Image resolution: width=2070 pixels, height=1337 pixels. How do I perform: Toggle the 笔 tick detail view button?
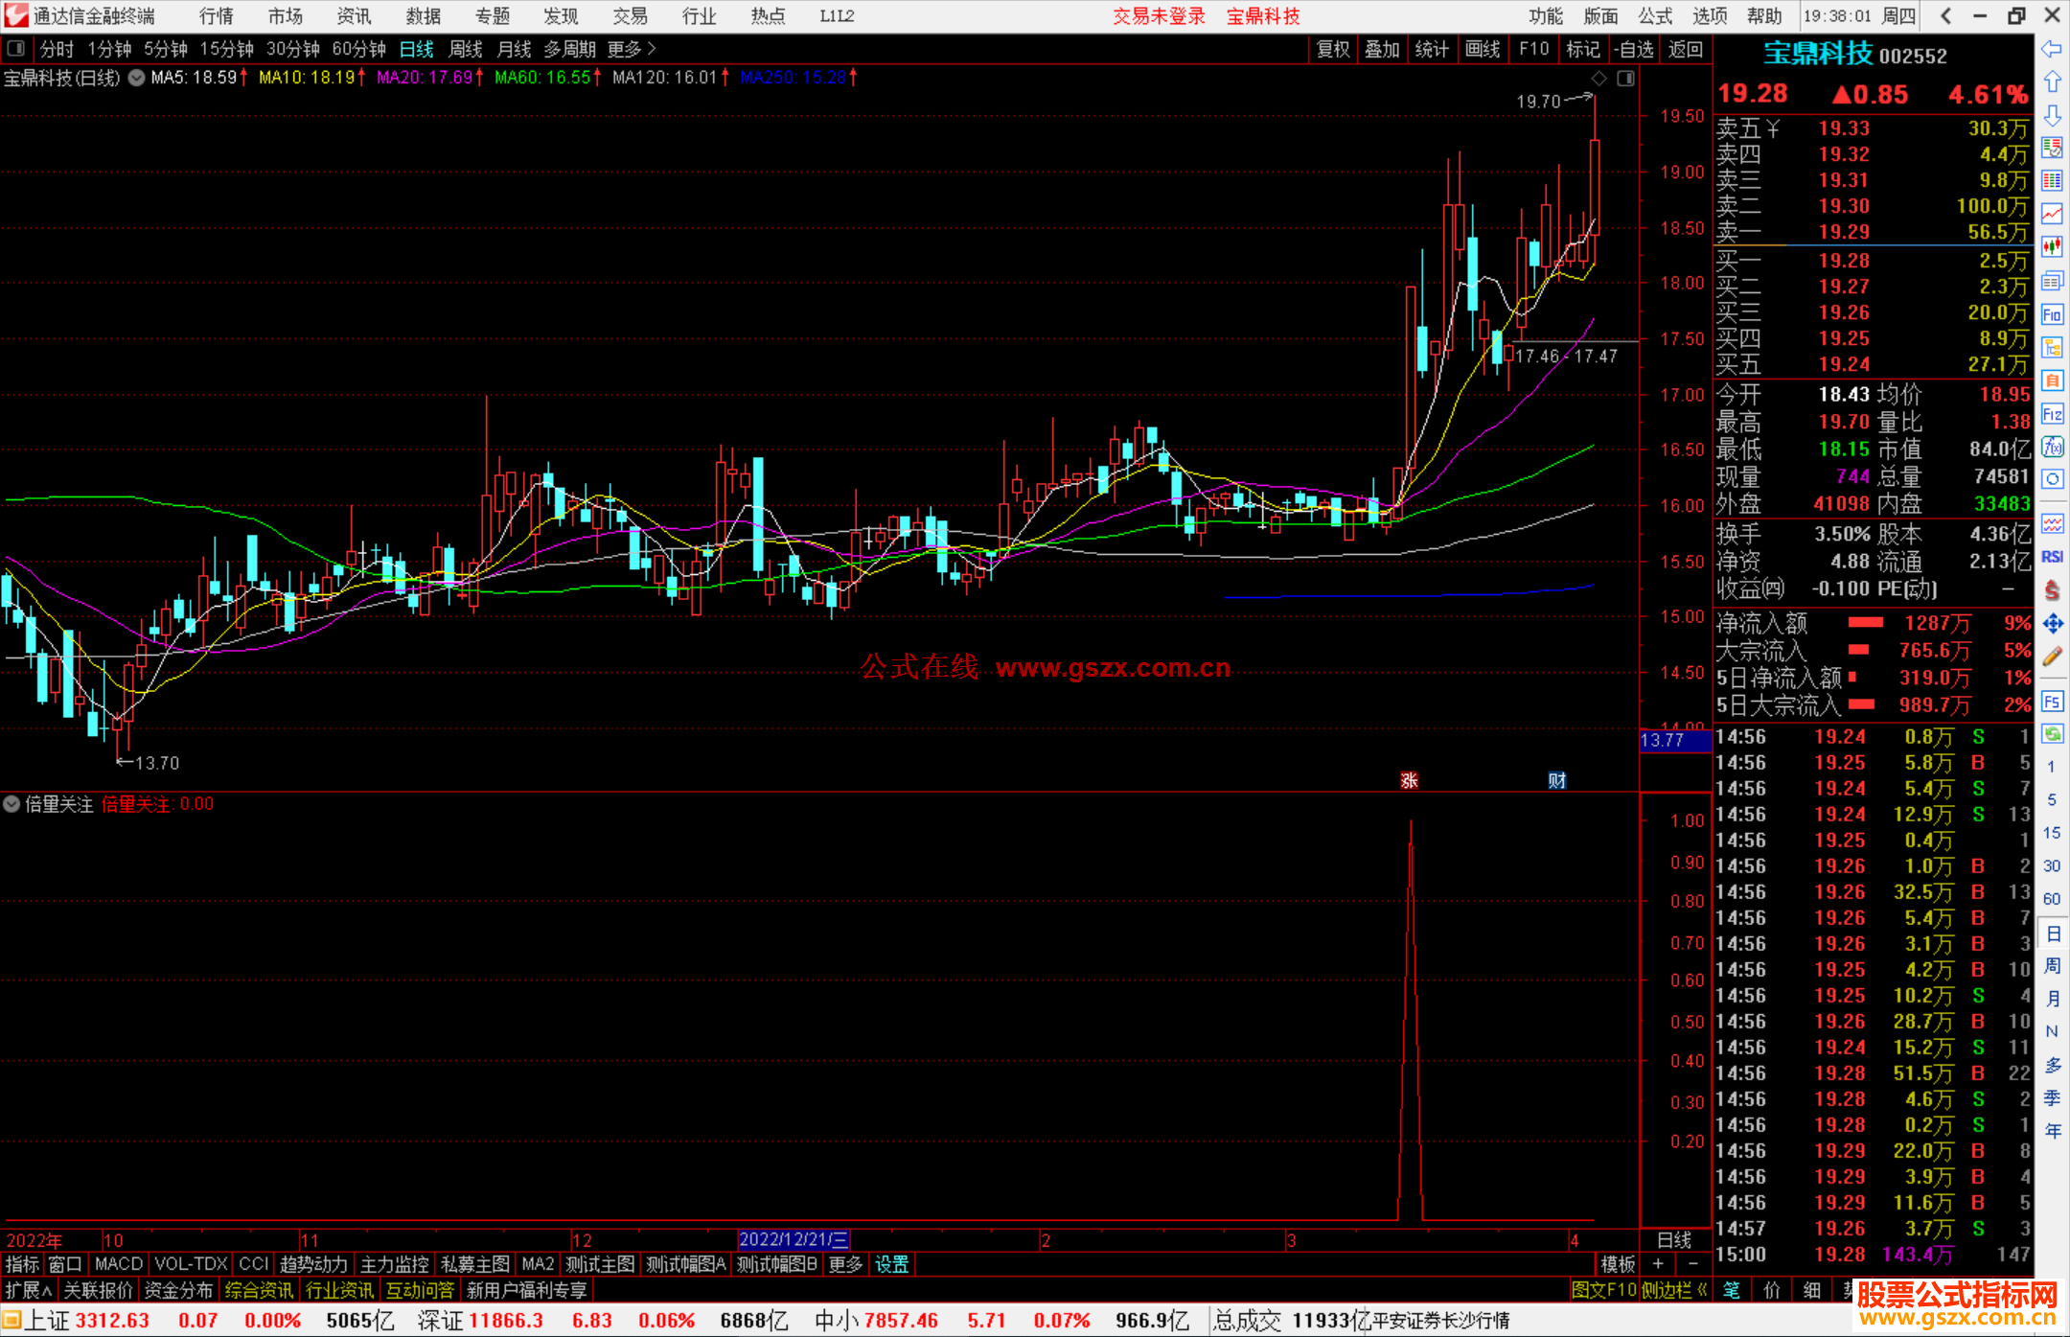coord(1732,1290)
